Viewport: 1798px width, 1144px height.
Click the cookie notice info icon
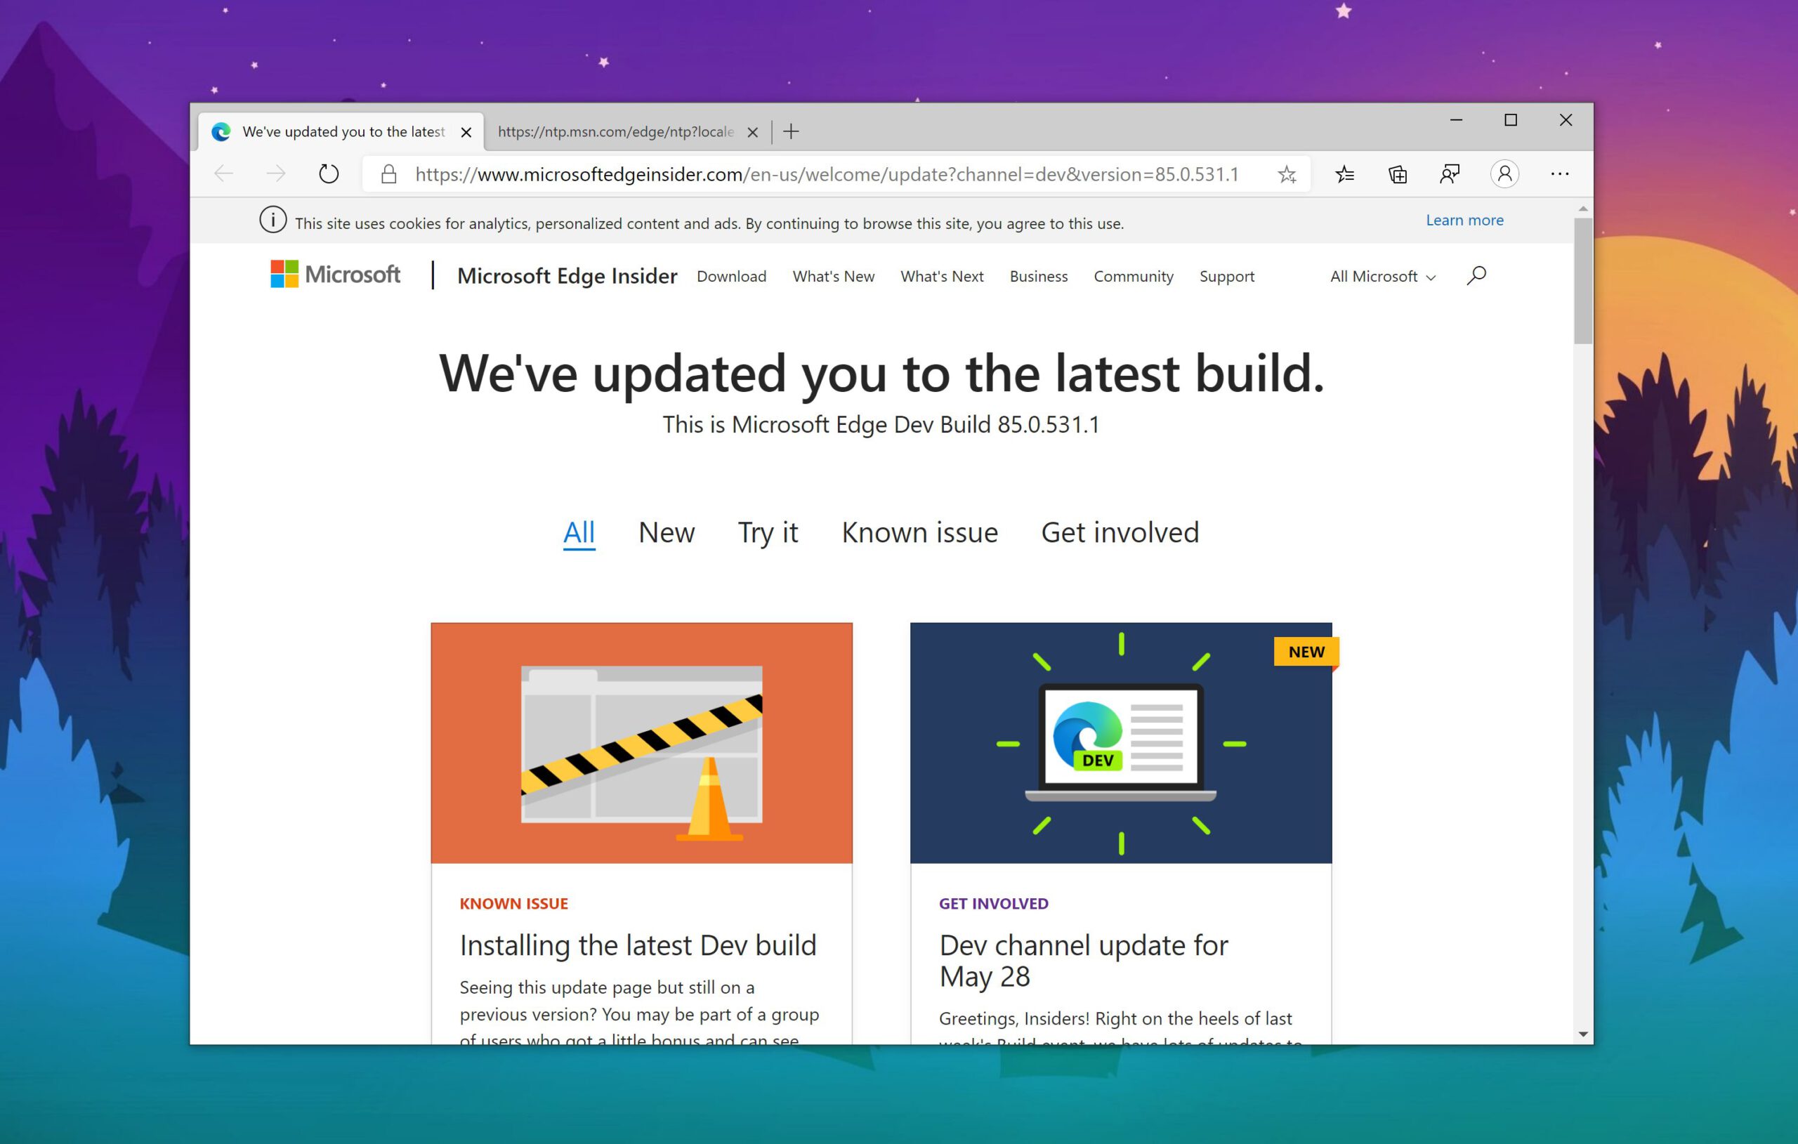pyautogui.click(x=273, y=221)
